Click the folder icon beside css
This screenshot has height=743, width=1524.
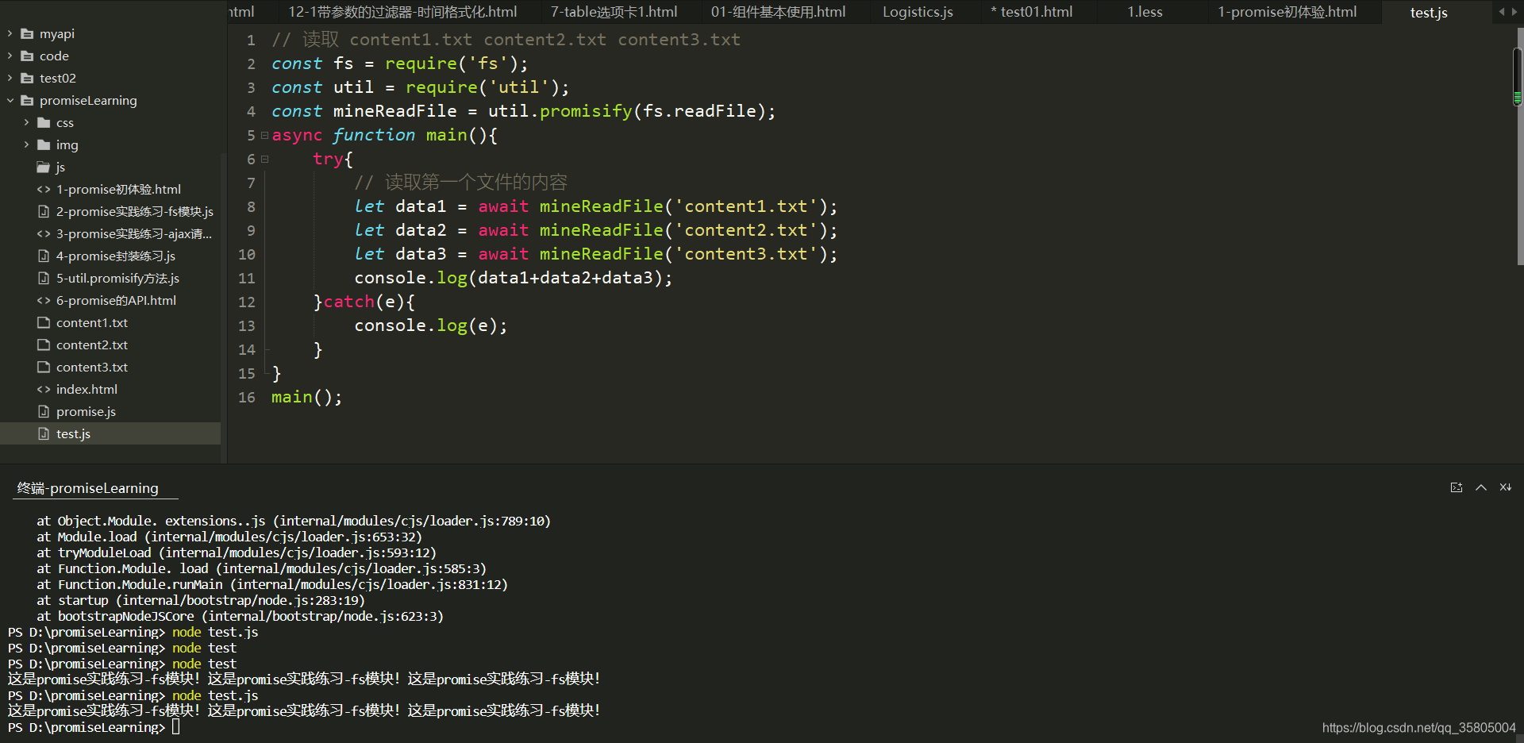pyautogui.click(x=44, y=122)
